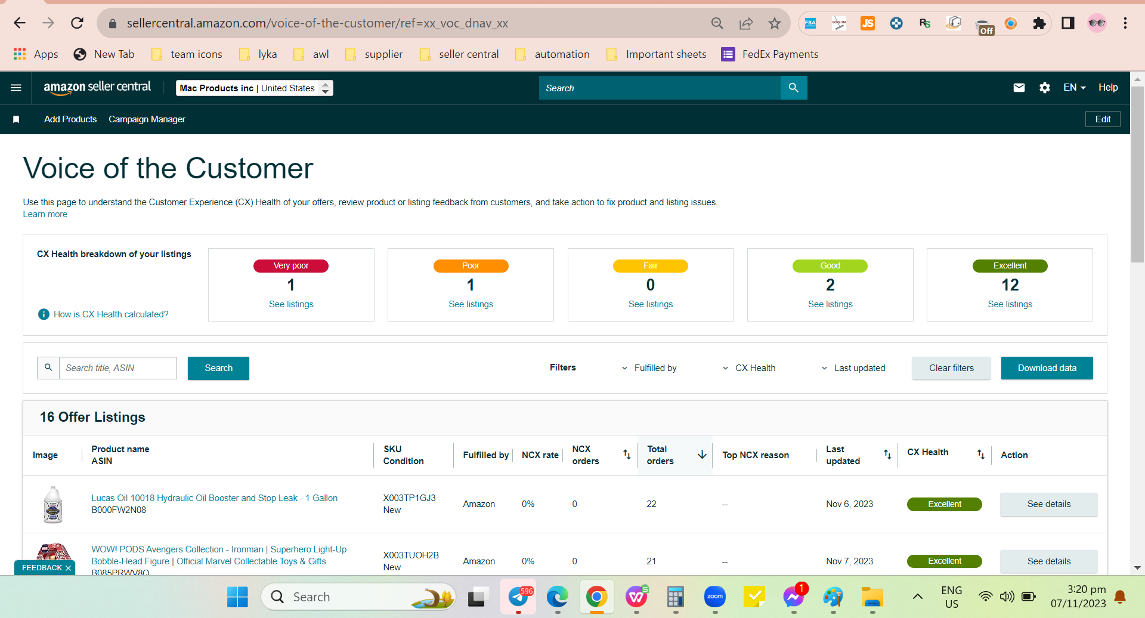This screenshot has width=1145, height=618.
Task: Open the seller central bookmarks folder
Action: pyautogui.click(x=459, y=54)
